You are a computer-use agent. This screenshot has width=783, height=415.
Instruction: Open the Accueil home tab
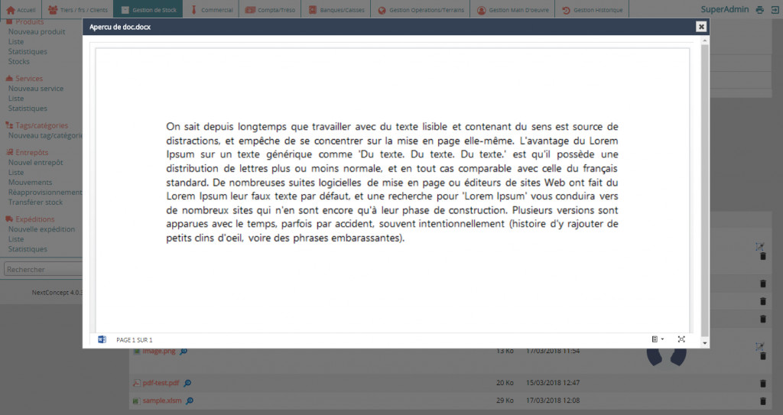(21, 9)
